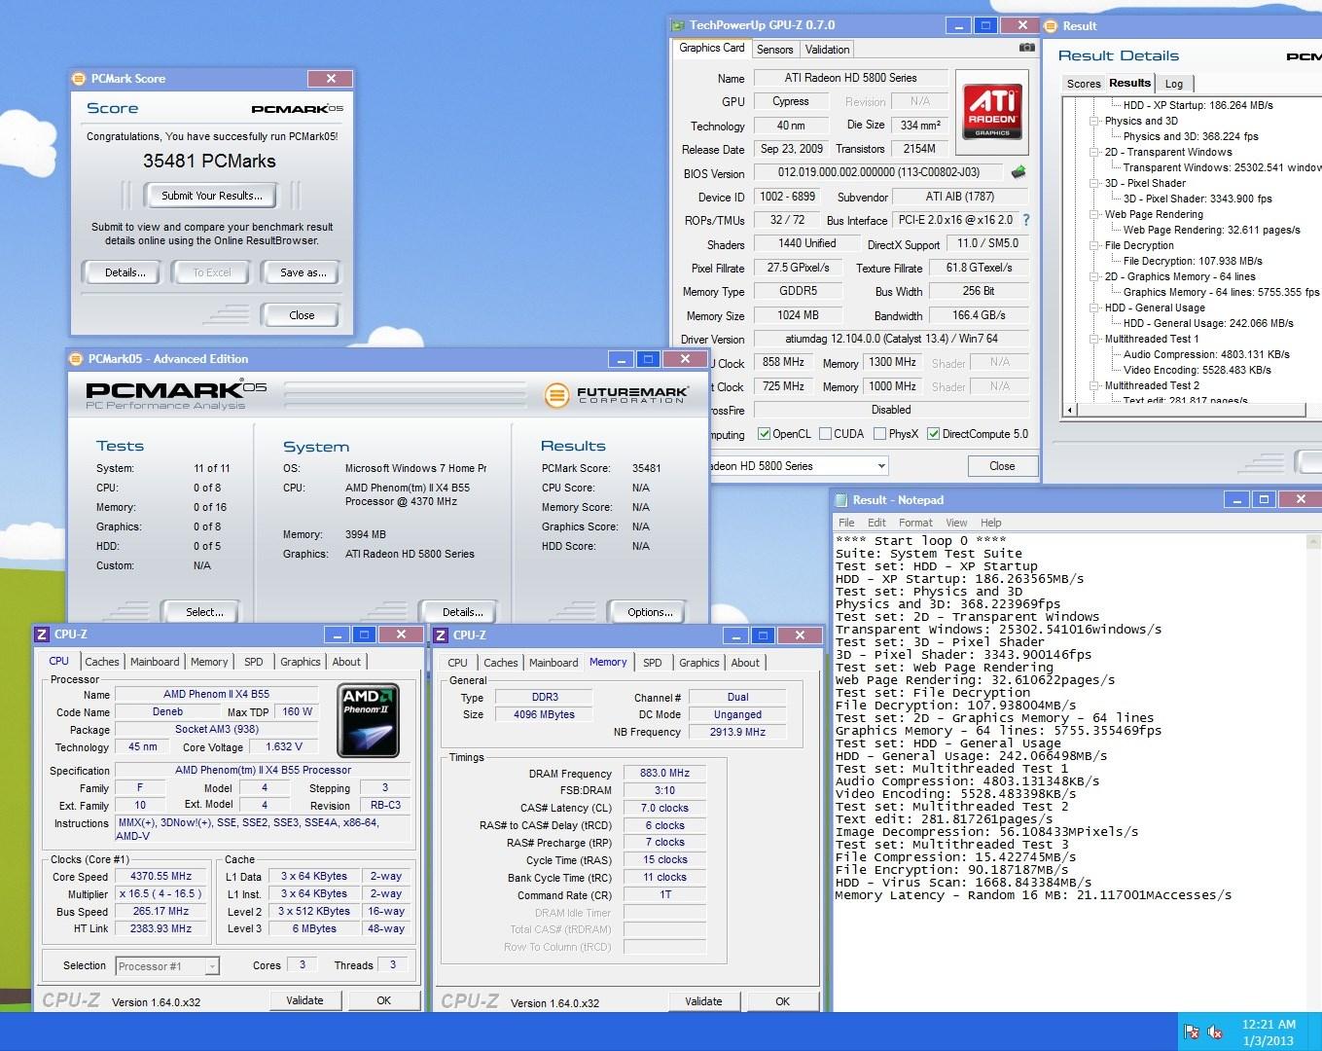Open the Scores tab in Result Details
This screenshot has width=1322, height=1051.
(1084, 84)
